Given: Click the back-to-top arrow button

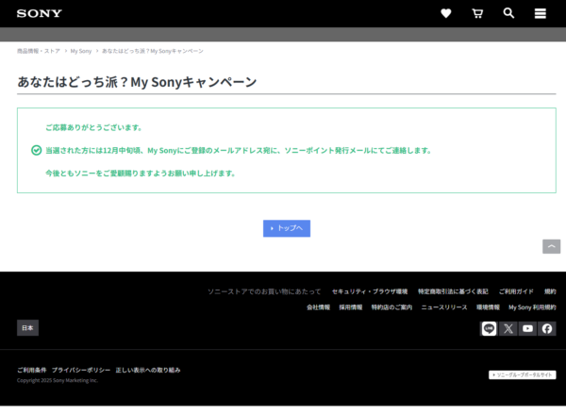Looking at the screenshot, I should click(551, 246).
